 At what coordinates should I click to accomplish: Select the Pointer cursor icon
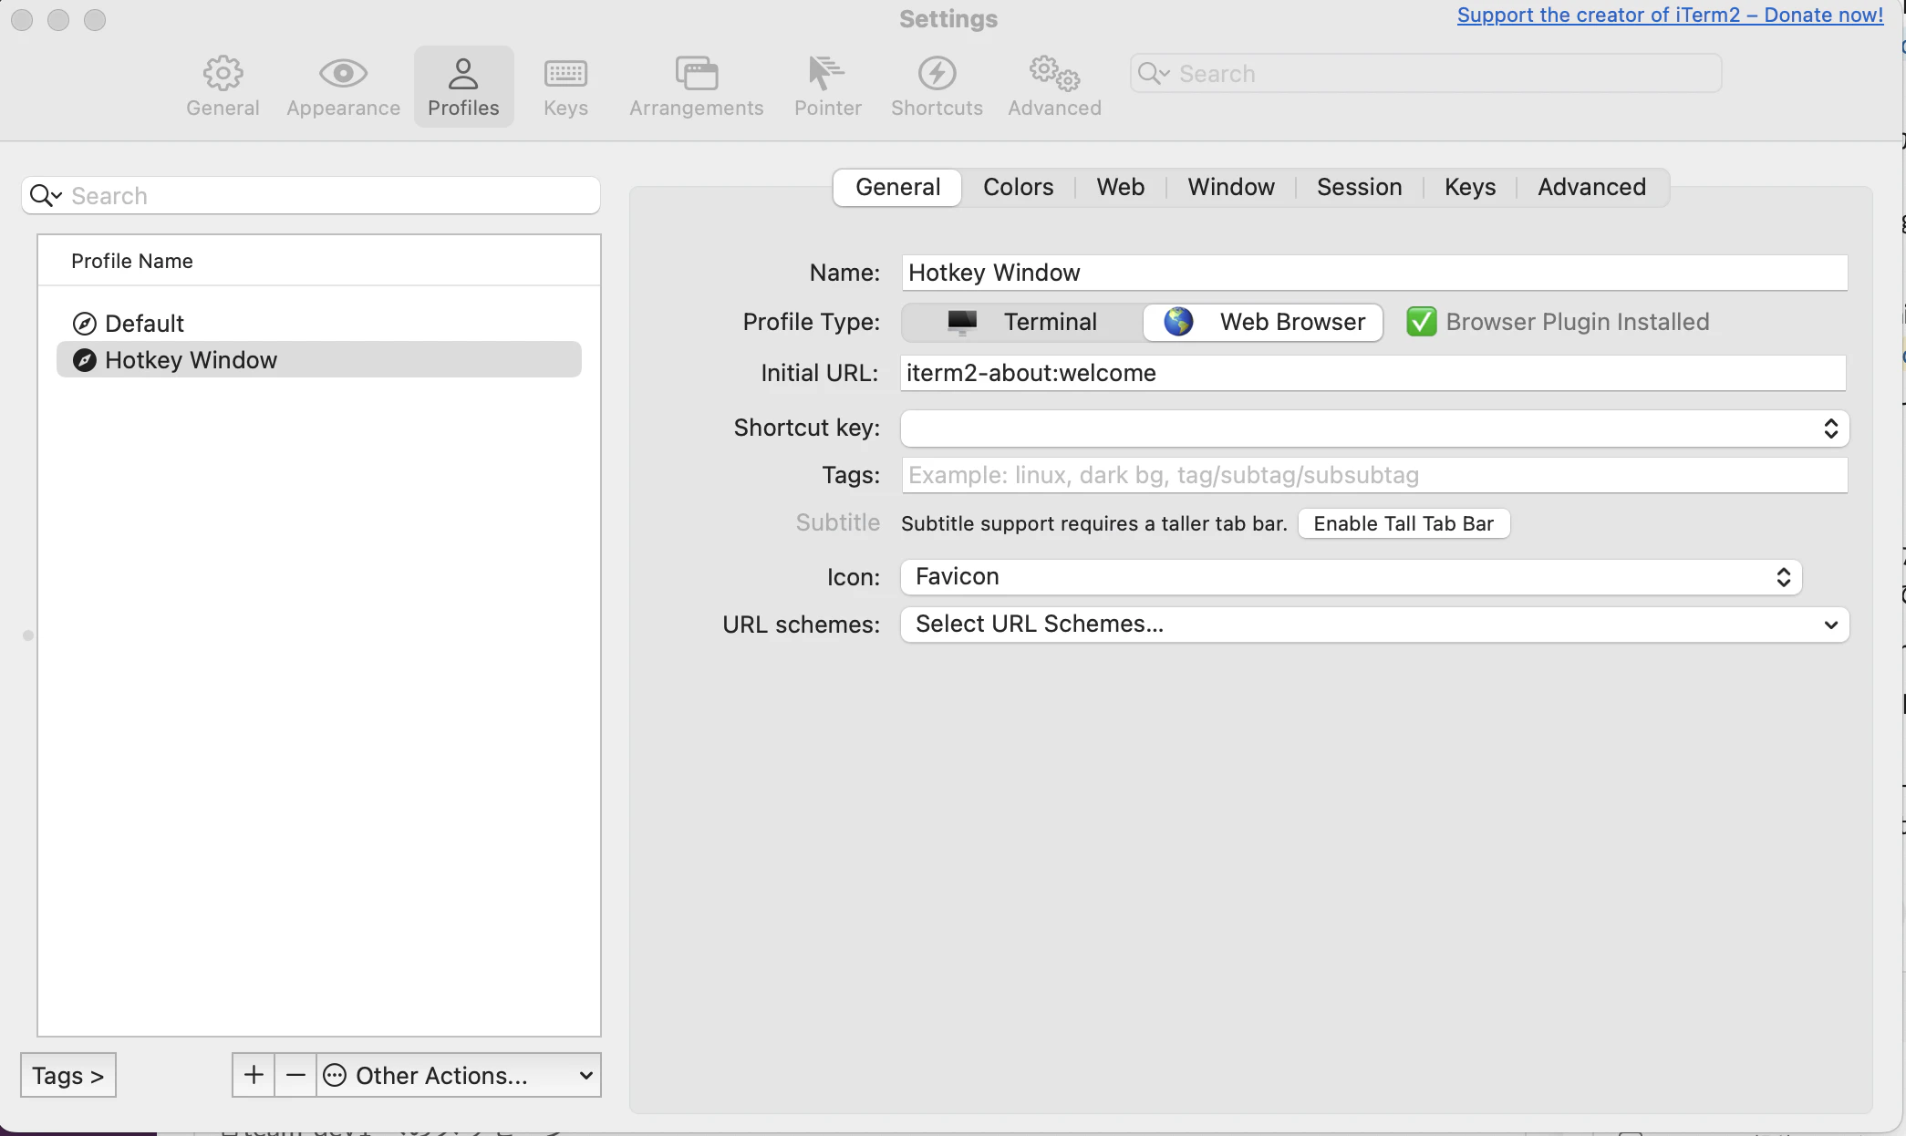827,74
